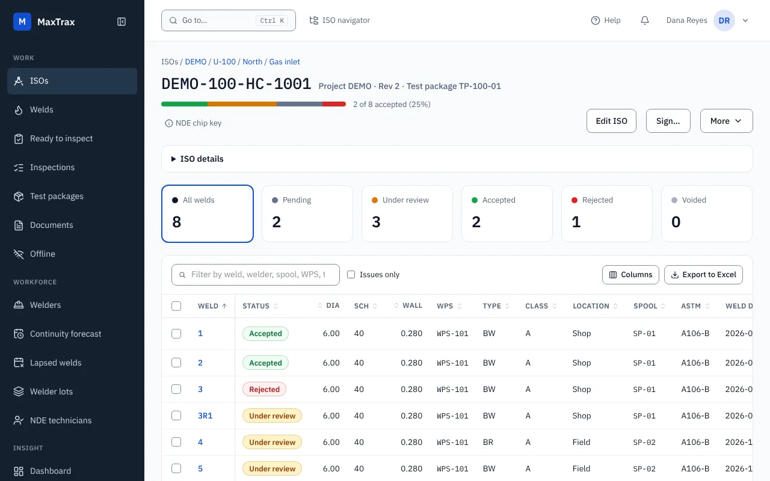The height and width of the screenshot is (481, 770).
Task: Open Test packages section
Action: coord(72,196)
